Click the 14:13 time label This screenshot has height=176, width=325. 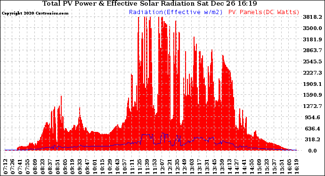tap(229, 167)
